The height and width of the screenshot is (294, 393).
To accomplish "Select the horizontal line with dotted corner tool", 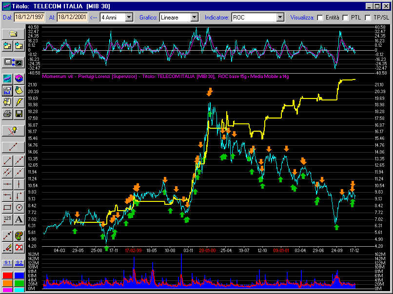I will [x=7, y=196].
